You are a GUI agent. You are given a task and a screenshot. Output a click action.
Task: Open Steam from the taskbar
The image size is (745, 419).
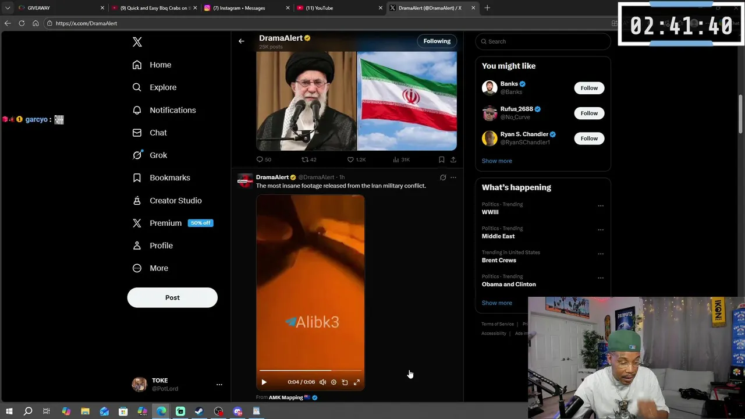(x=199, y=411)
